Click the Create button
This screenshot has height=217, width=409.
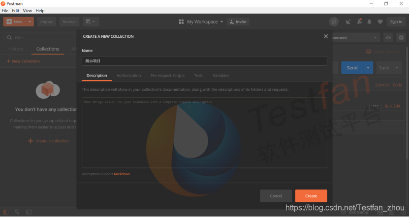311,196
